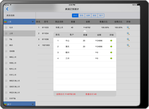Viewport: 149px width, 109px height.
Task: Switch to the 客户 tab
Action: tap(101, 16)
